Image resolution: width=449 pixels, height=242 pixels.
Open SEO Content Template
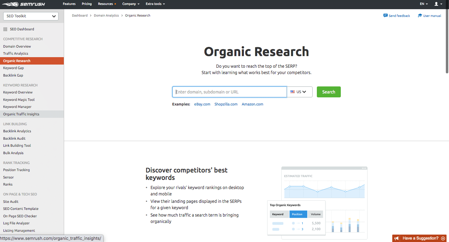point(21,209)
